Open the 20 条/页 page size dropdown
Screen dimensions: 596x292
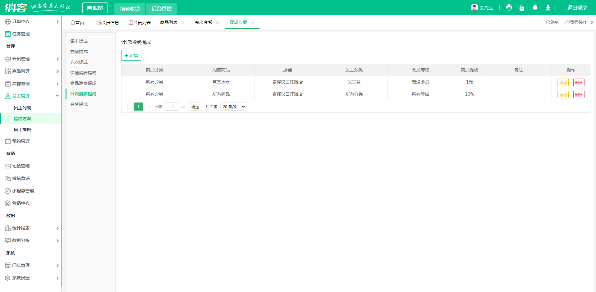tap(233, 107)
